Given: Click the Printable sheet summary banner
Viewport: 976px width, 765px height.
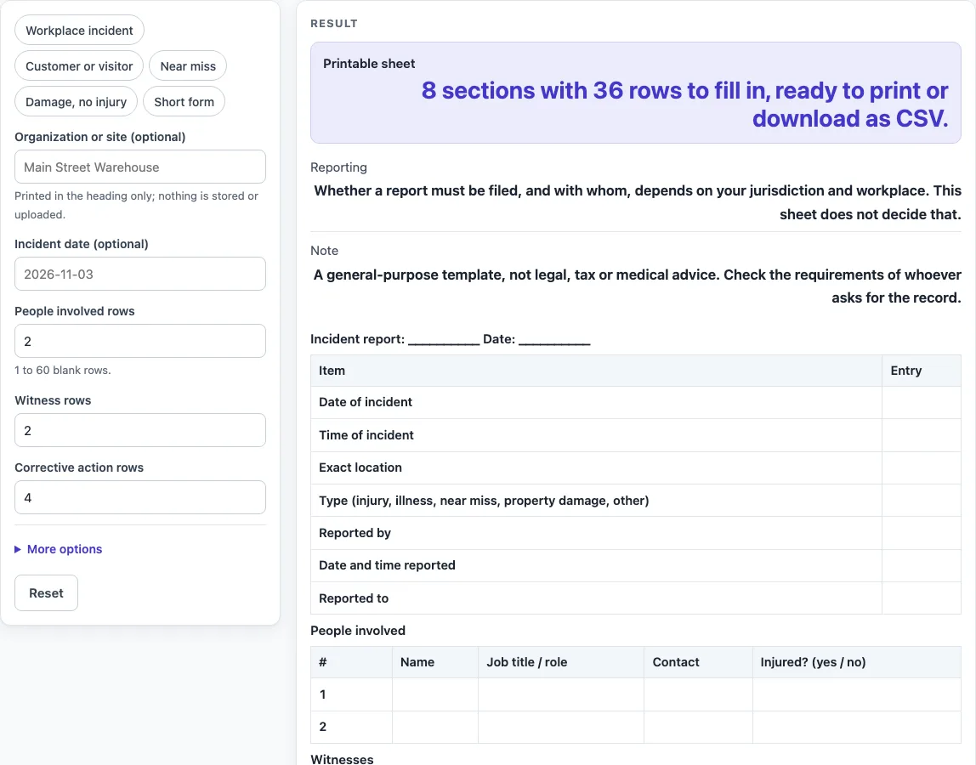Looking at the screenshot, I should [636, 93].
